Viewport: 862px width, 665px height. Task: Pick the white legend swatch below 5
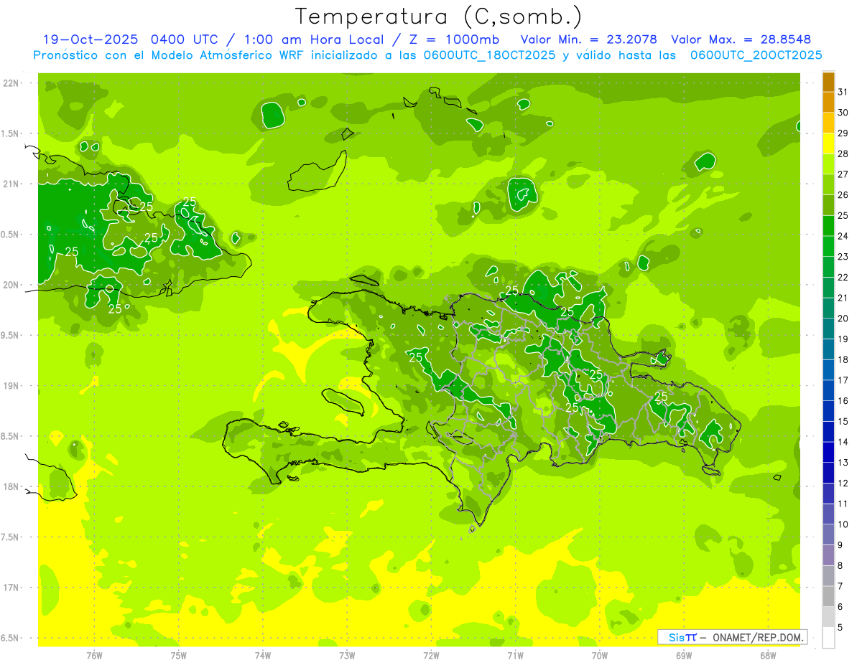click(828, 638)
